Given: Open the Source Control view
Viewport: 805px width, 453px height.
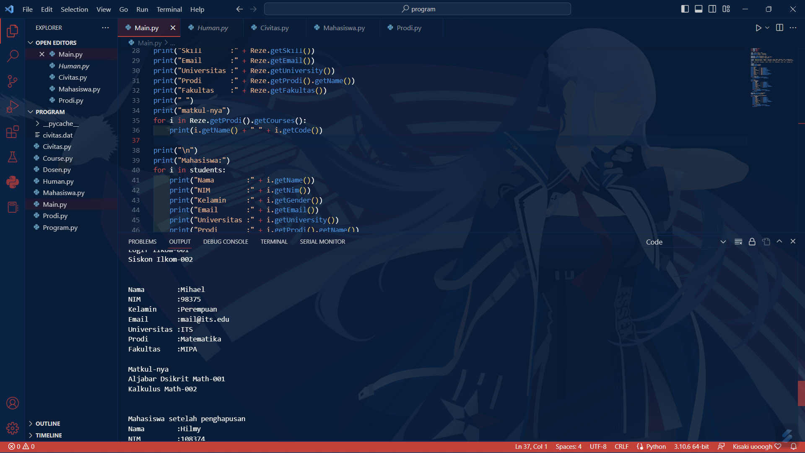Looking at the screenshot, I should click(13, 81).
